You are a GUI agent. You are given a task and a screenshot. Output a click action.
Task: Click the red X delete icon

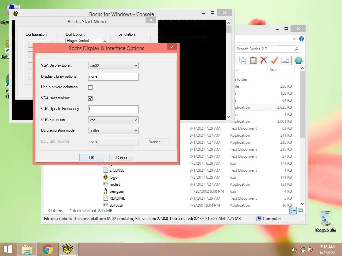[264, 60]
